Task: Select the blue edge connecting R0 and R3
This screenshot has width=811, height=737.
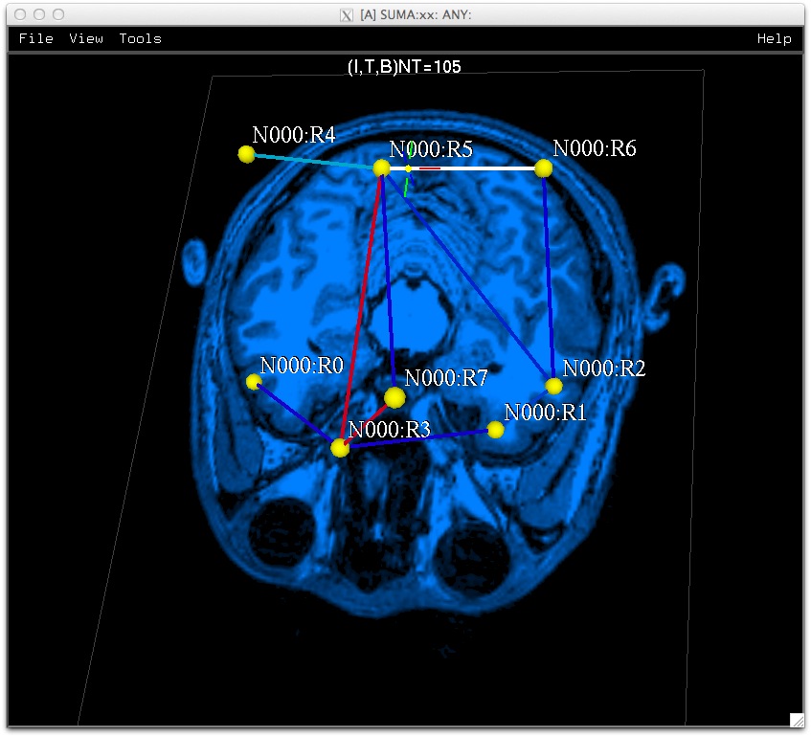Action: pos(297,414)
